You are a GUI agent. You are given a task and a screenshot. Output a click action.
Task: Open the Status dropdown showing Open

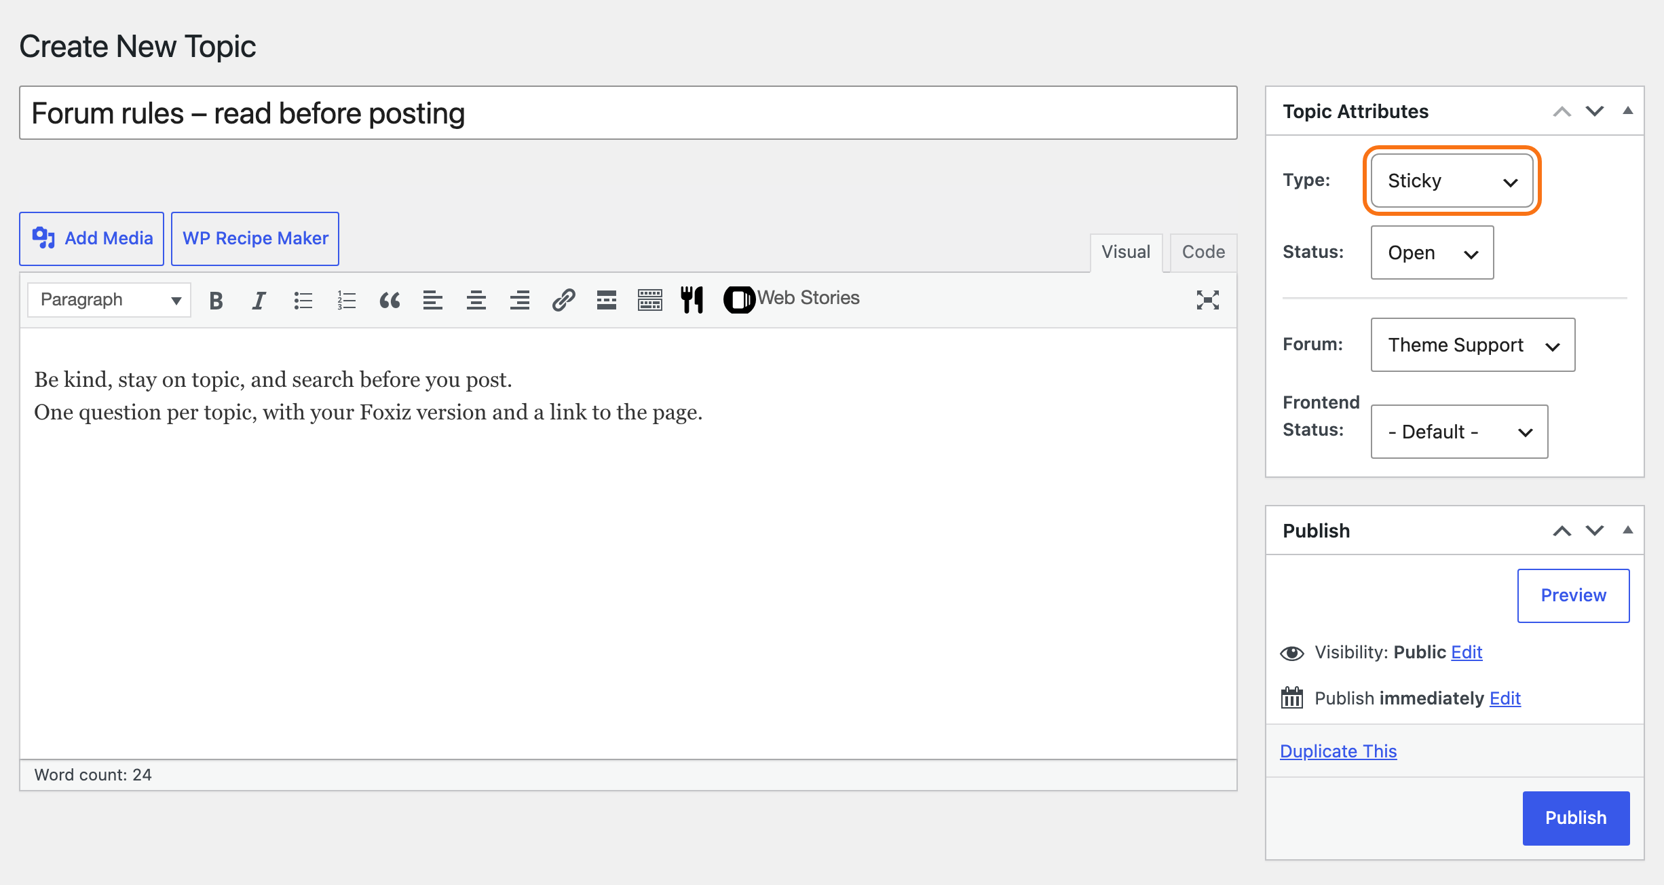1432,252
